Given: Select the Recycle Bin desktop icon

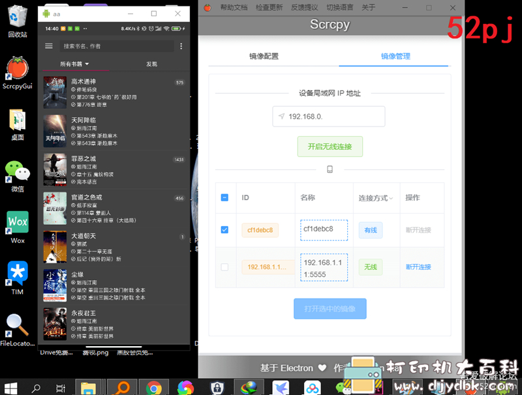Looking at the screenshot, I should coord(18,22).
